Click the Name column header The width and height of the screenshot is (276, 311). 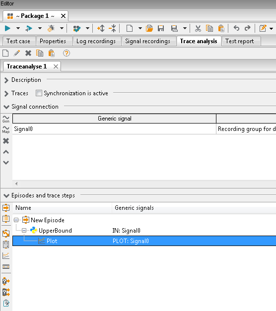(x=63, y=208)
